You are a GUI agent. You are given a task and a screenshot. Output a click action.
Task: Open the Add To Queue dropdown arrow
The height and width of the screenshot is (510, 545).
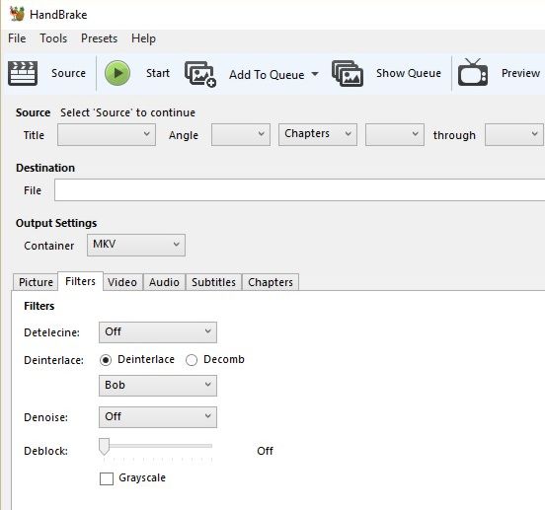[315, 74]
